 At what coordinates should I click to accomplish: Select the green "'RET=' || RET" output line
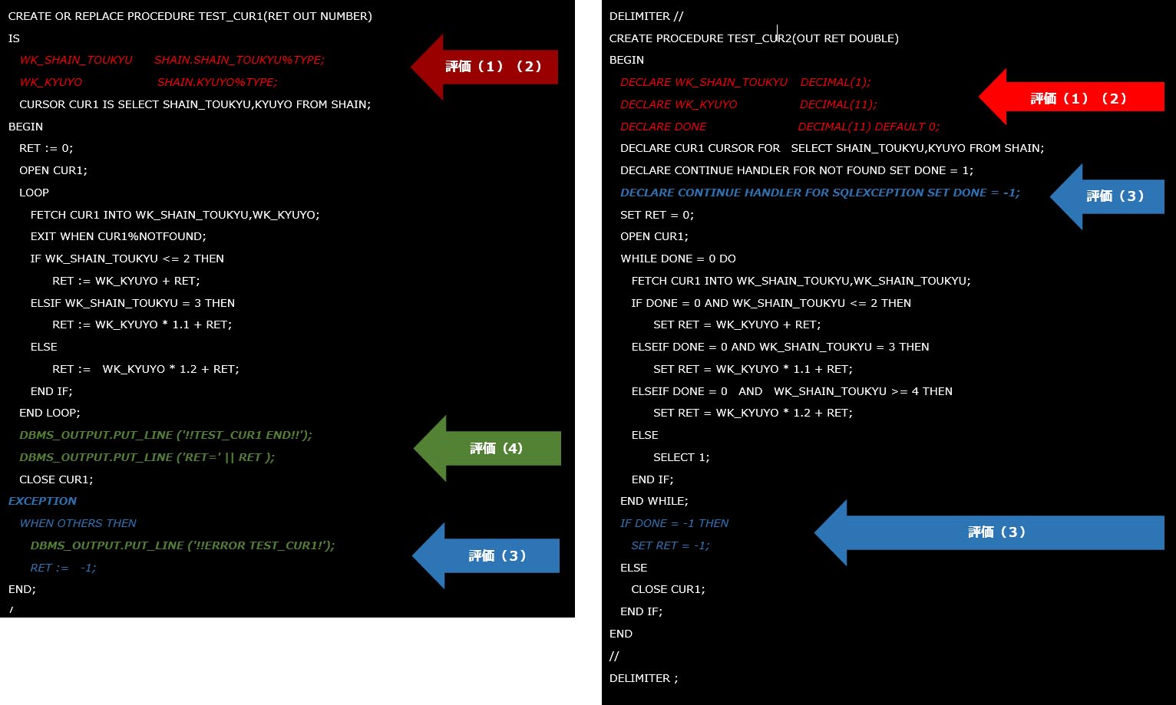(147, 457)
